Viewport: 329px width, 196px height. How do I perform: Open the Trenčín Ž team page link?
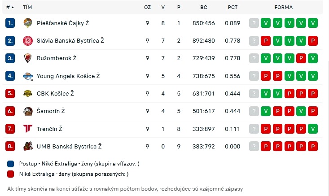click(49, 129)
